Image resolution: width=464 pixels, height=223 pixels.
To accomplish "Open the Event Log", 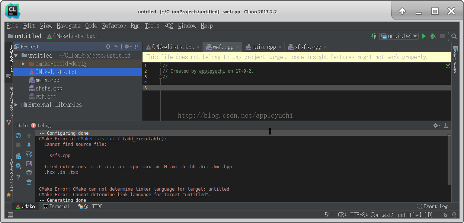I will [x=432, y=206].
